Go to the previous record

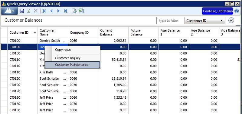51,11
